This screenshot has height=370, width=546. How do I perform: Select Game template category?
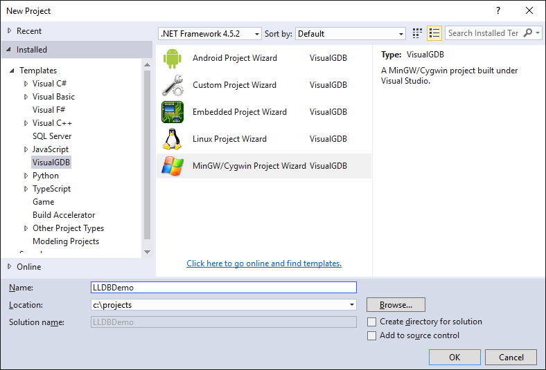[x=43, y=202]
